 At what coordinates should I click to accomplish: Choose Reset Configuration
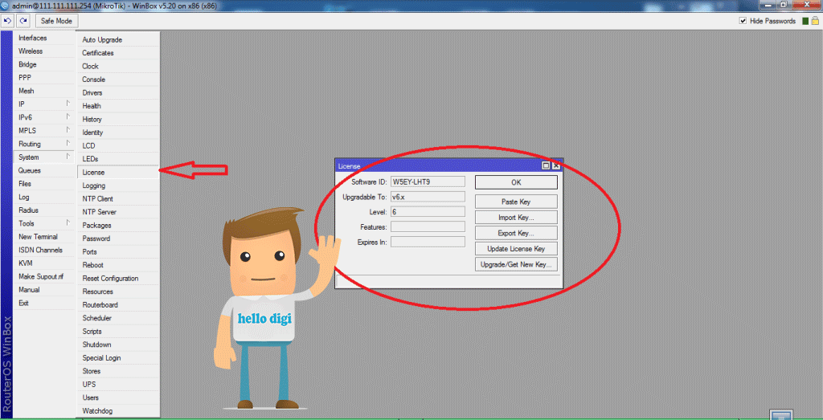(x=117, y=279)
